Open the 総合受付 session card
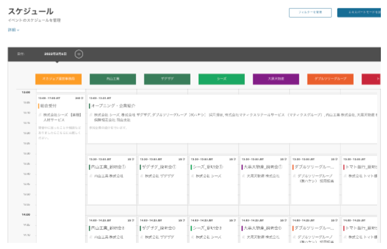Viewport: 387px width, 249px height. [61, 168]
